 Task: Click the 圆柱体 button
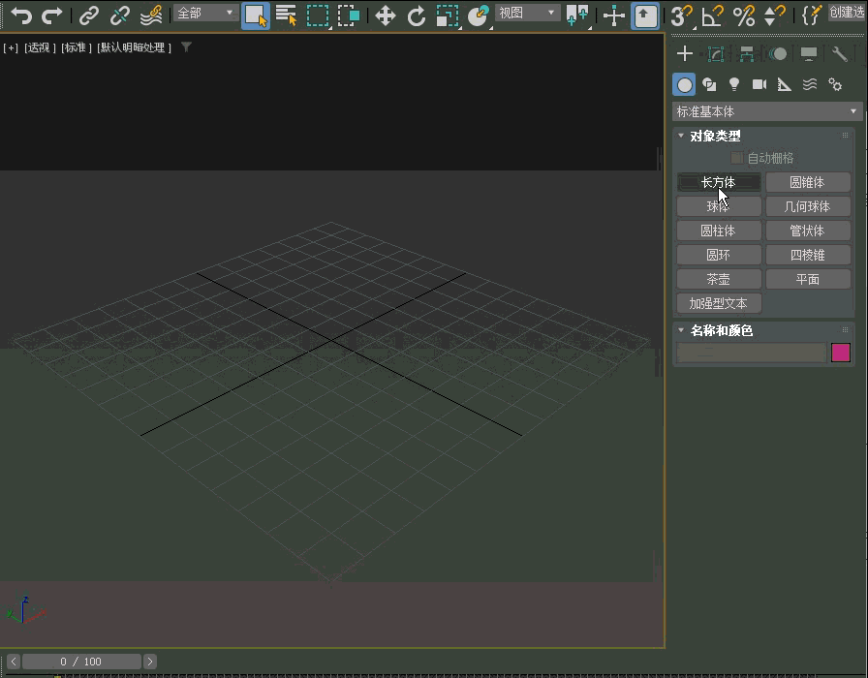(719, 231)
